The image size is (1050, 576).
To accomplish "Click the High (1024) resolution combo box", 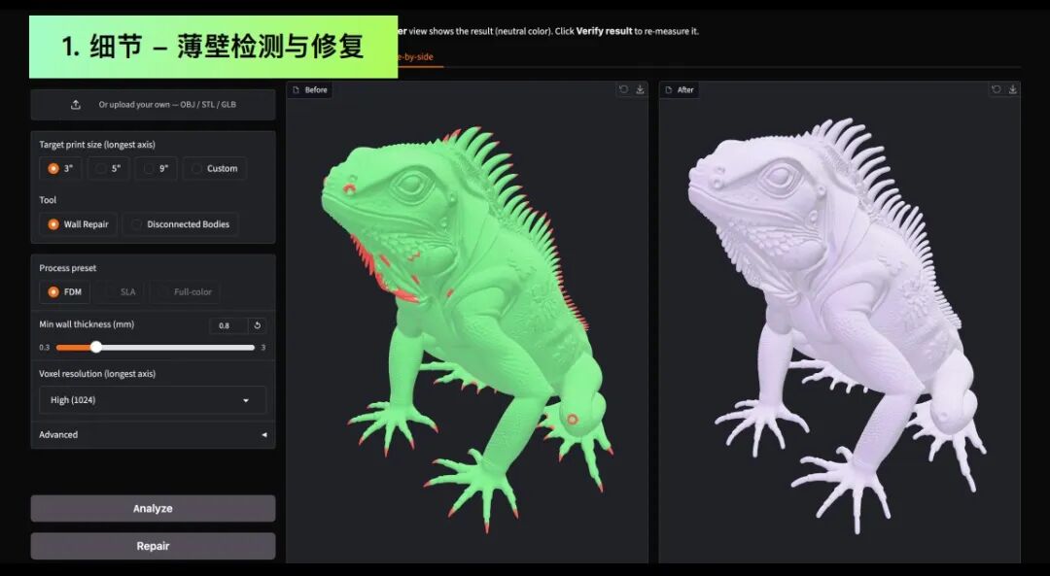I will (x=153, y=400).
